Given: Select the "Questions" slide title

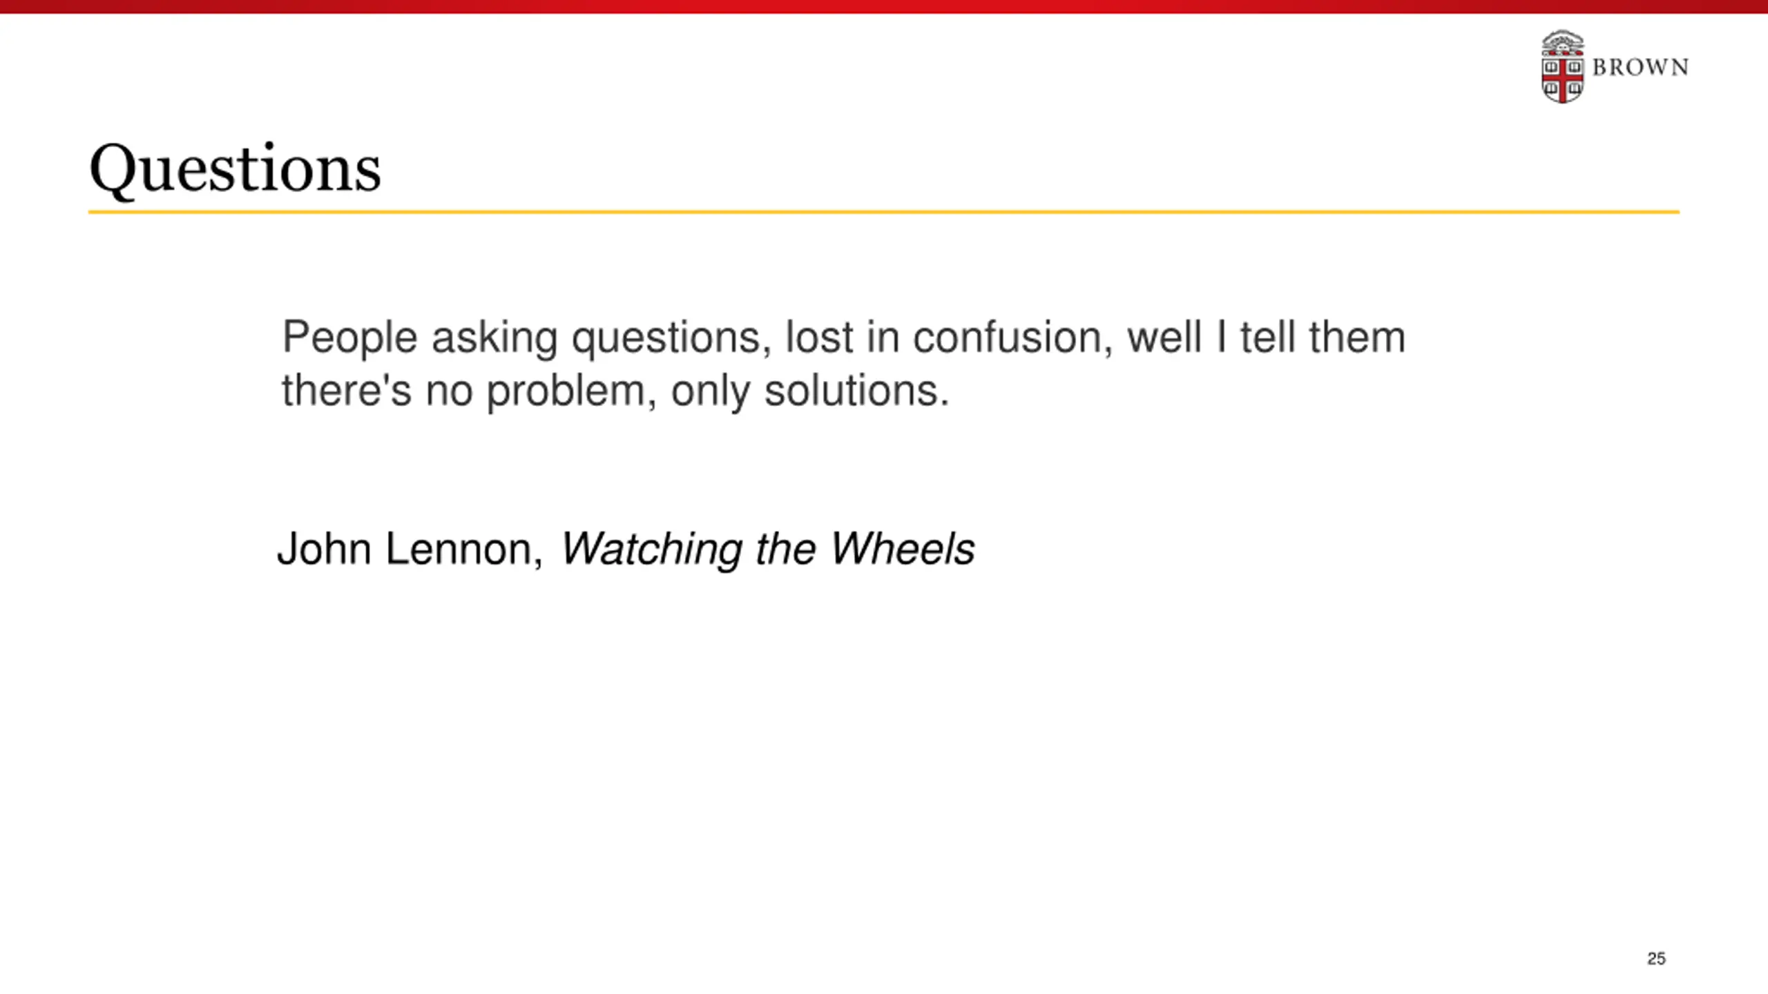Looking at the screenshot, I should coord(235,169).
